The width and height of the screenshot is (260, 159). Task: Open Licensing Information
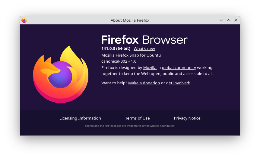tap(80, 118)
